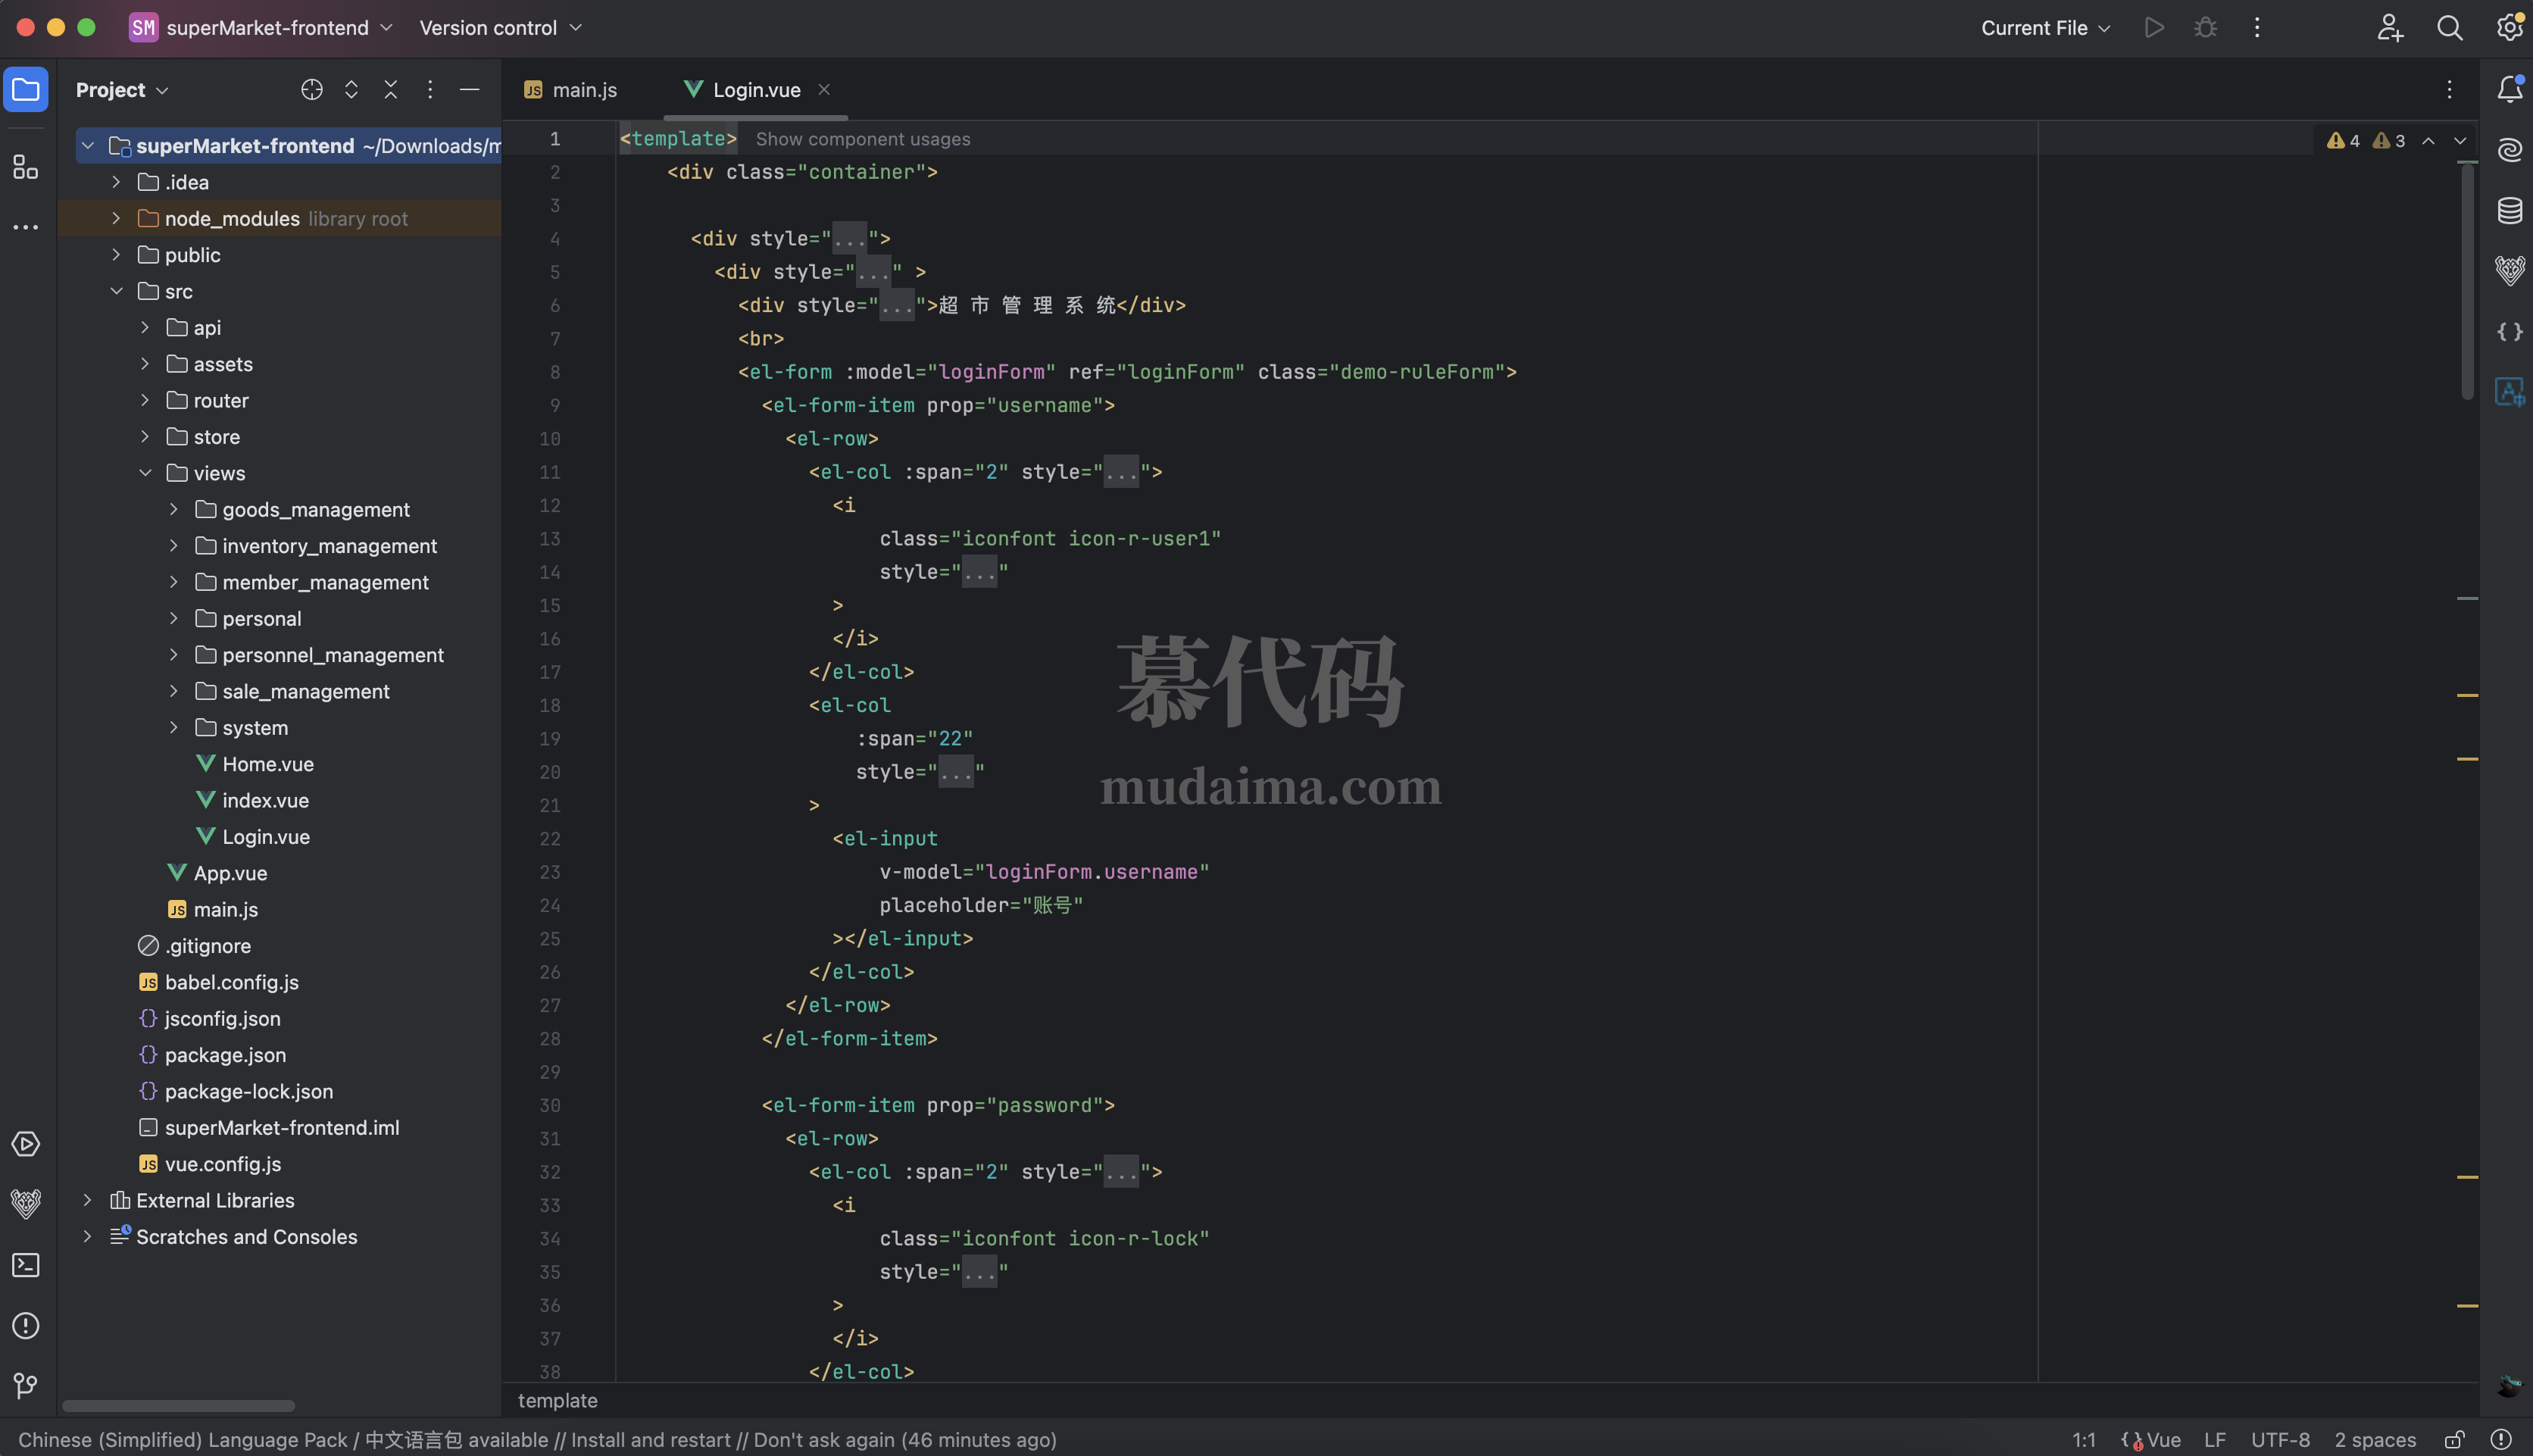This screenshot has height=1456, width=2533.
Task: Open the Current File run configuration dropdown
Action: [x=2043, y=27]
